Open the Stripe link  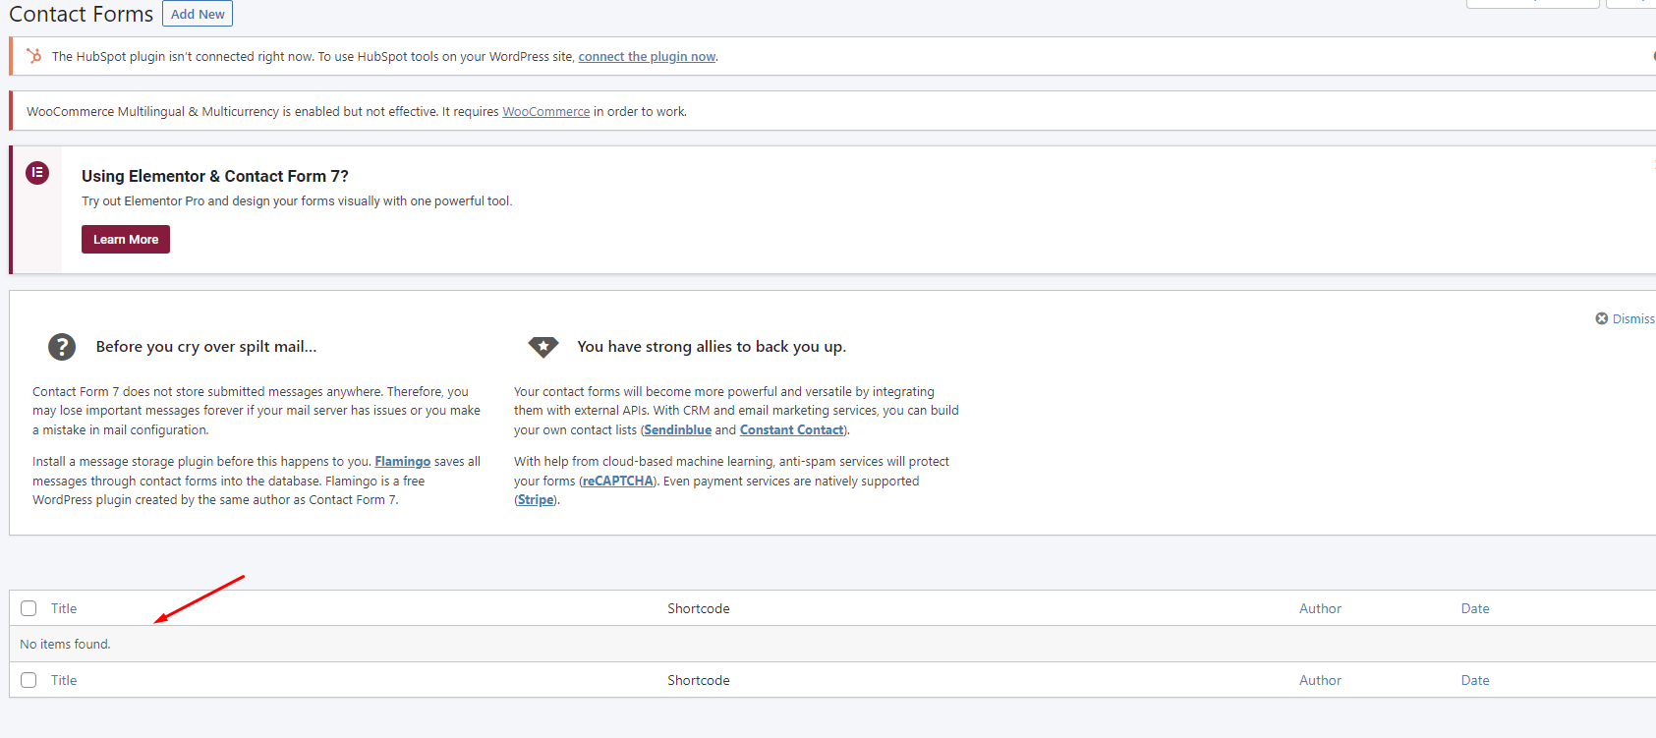pyautogui.click(x=536, y=500)
